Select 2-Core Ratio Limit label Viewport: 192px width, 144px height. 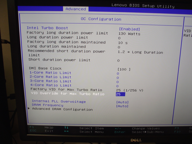click(x=50, y=77)
